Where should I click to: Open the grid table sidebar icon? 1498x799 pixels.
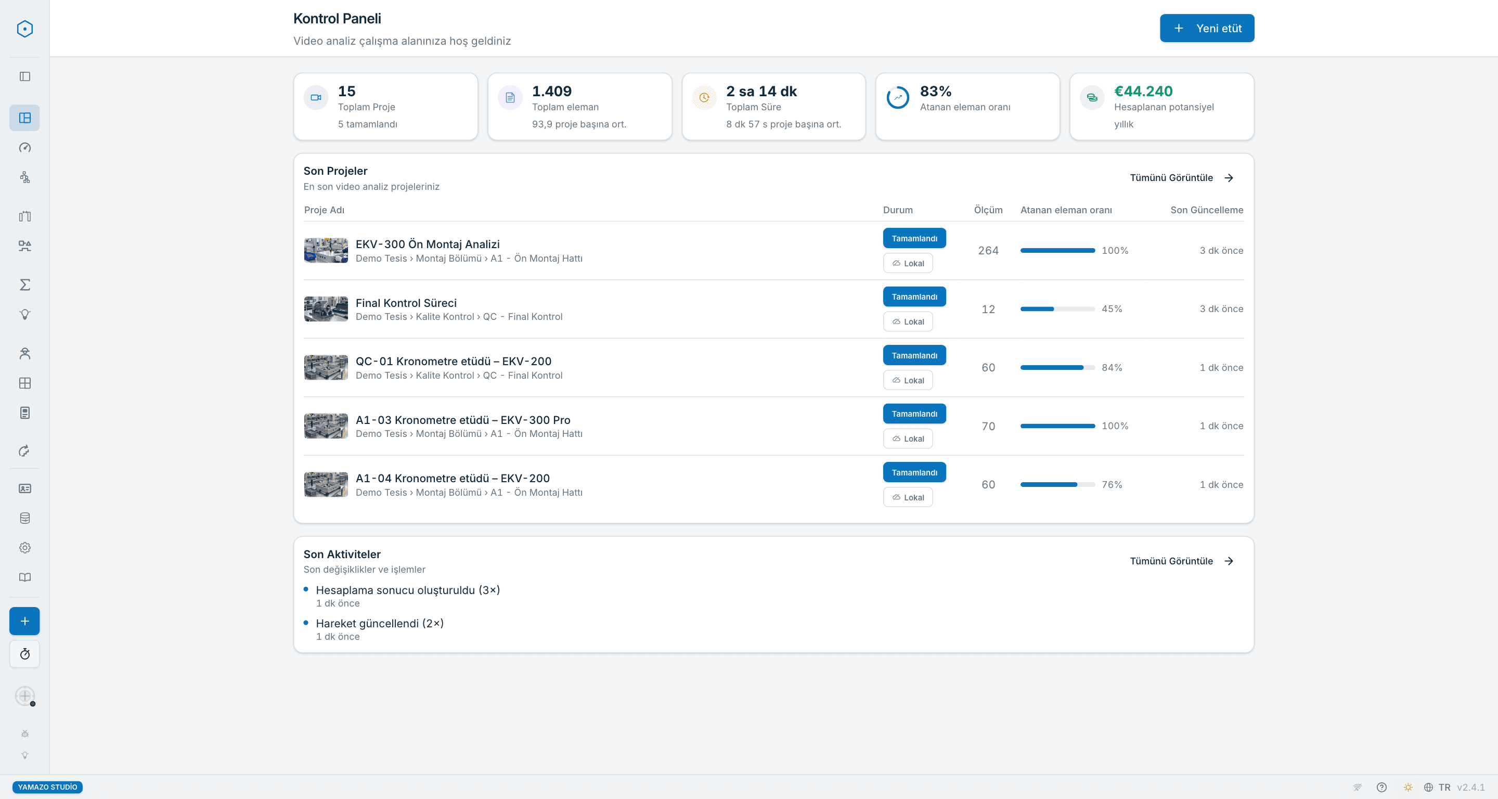point(24,383)
